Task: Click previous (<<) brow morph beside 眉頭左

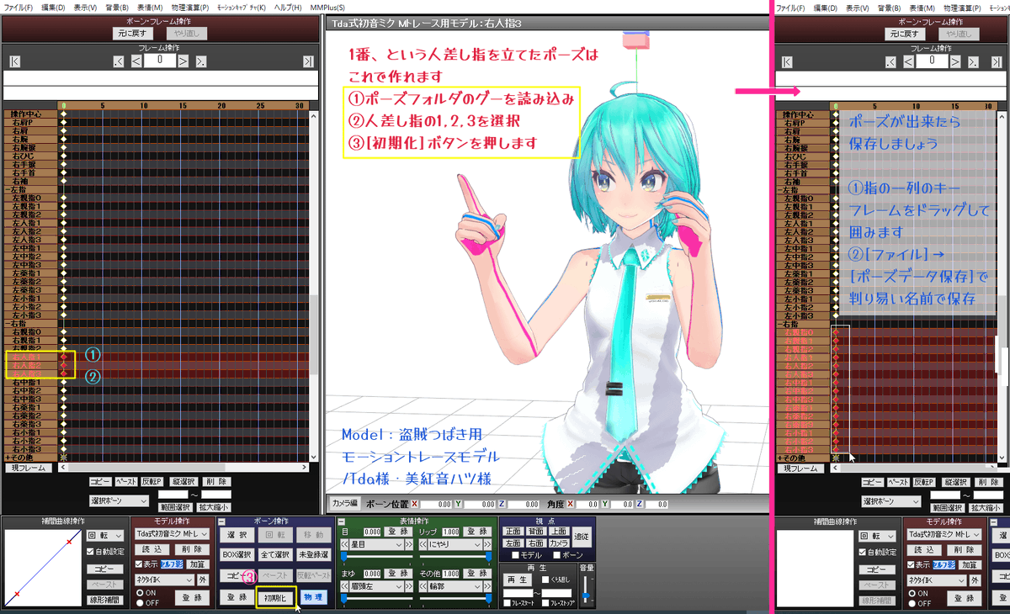Action: (345, 585)
